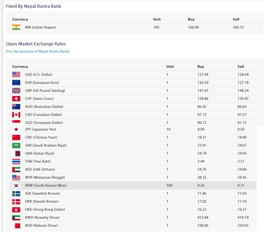Click the Malaysian Ringgit buy rate 28.32
The width and height of the screenshot is (267, 235).
pyautogui.click(x=202, y=178)
